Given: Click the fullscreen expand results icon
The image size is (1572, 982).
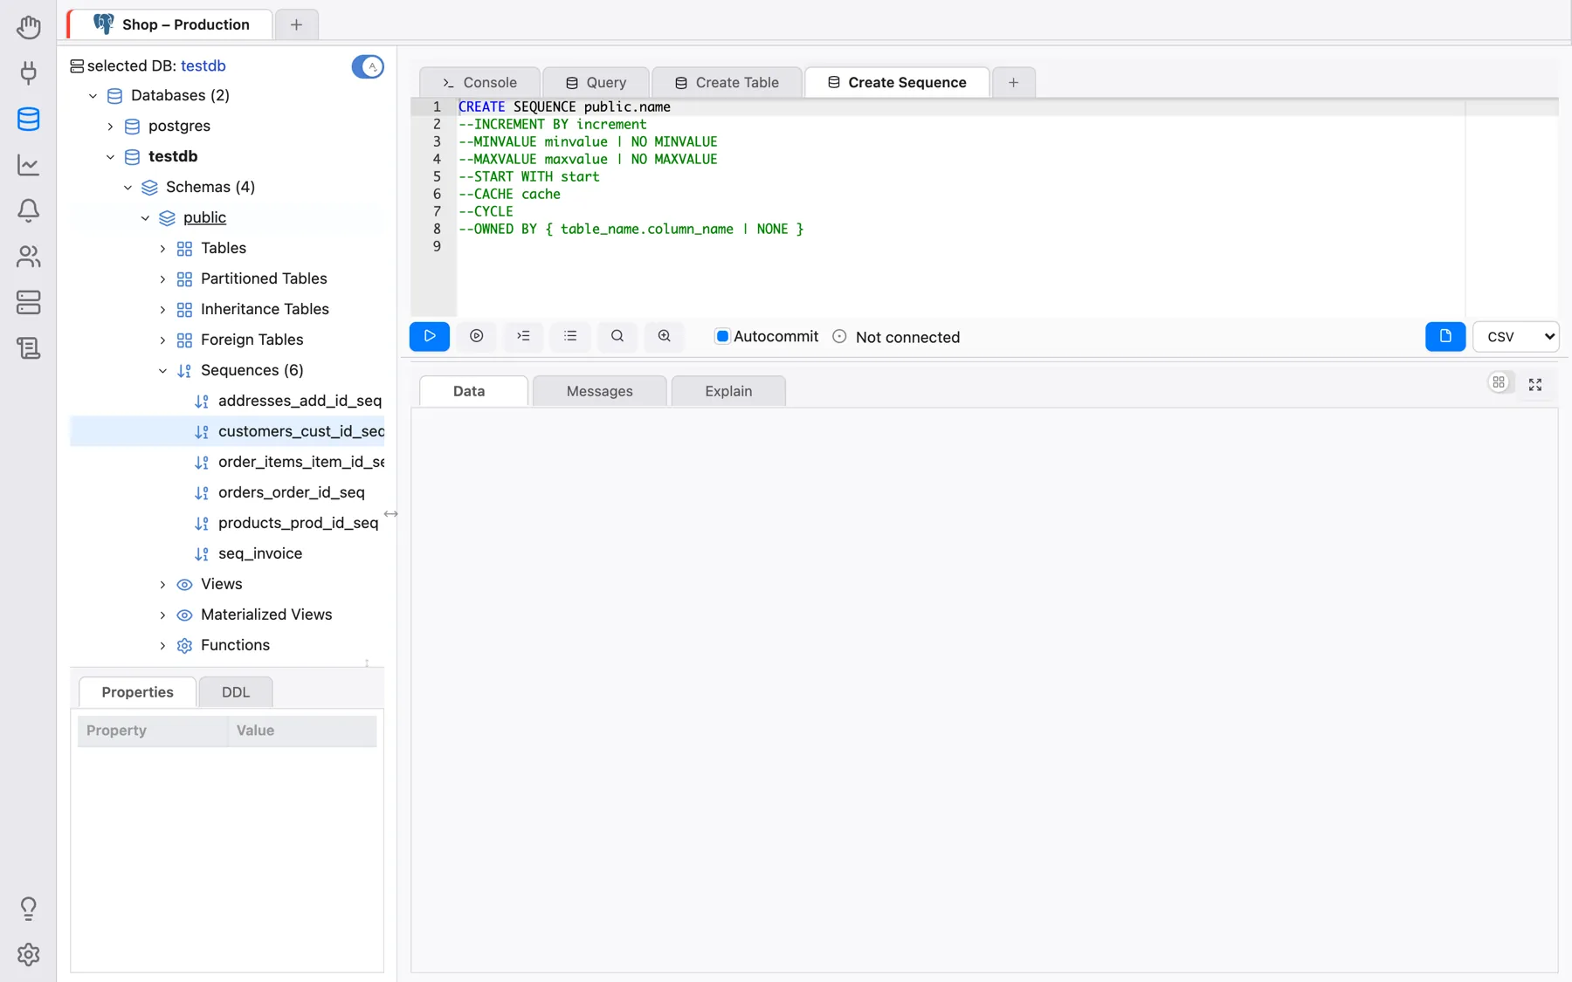Looking at the screenshot, I should [x=1535, y=384].
